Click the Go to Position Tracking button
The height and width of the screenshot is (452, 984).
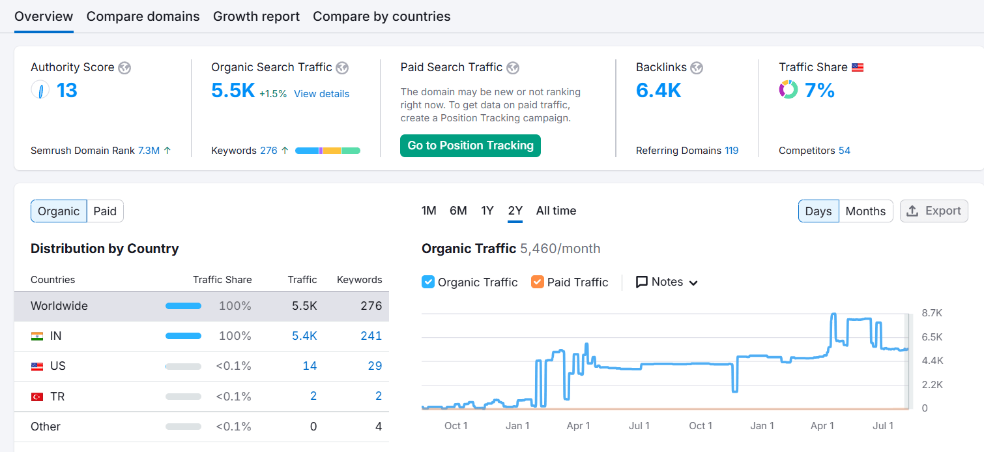470,145
